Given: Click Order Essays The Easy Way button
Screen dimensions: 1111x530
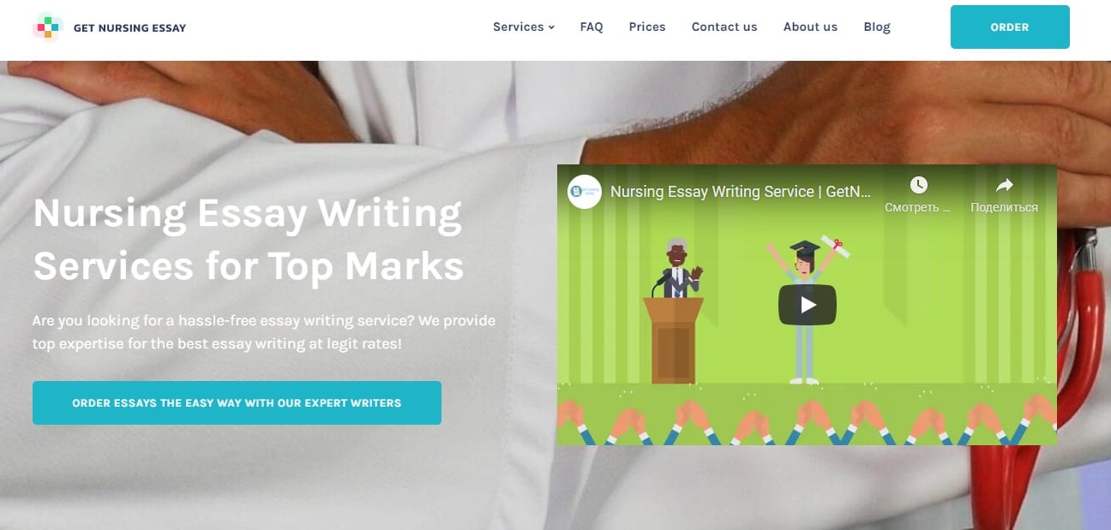Looking at the screenshot, I should click(237, 402).
